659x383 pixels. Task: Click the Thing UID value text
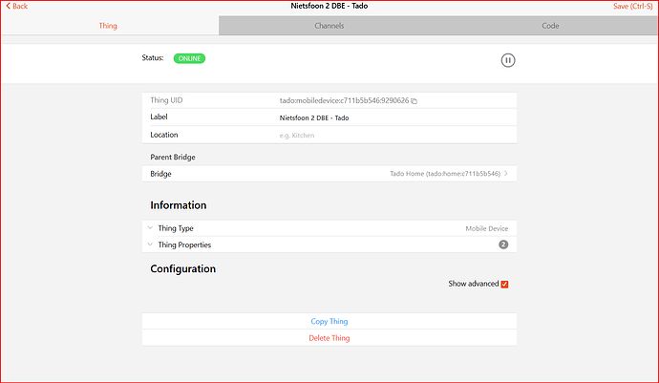[x=343, y=100]
